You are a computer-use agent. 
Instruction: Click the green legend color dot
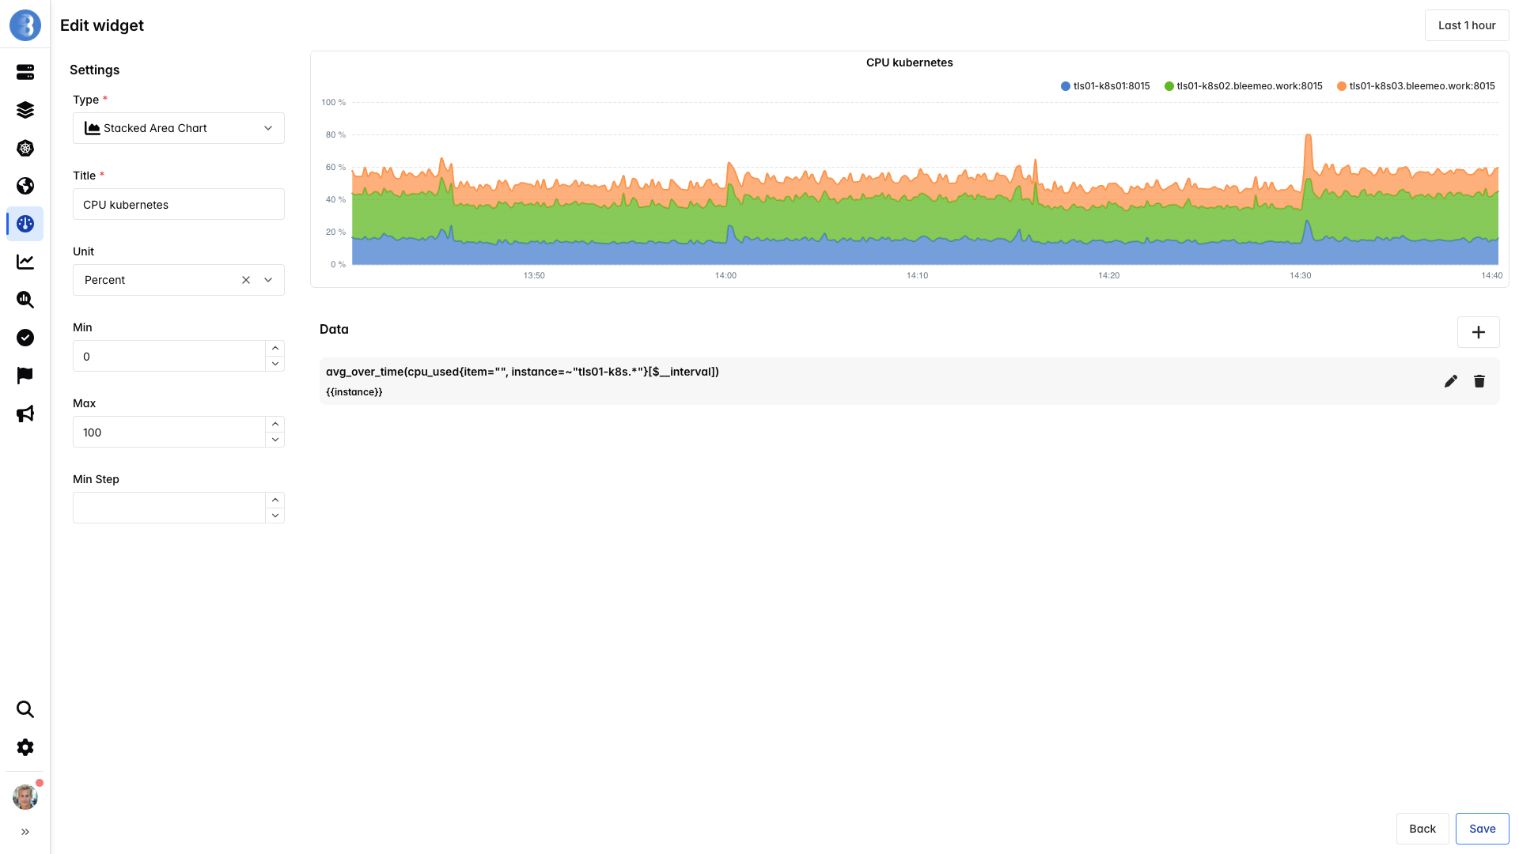(x=1169, y=86)
